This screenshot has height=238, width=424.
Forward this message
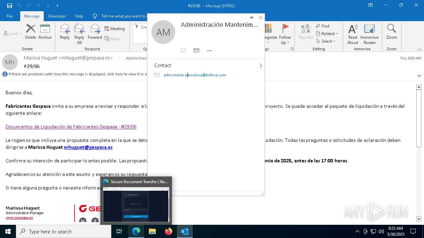(x=95, y=32)
